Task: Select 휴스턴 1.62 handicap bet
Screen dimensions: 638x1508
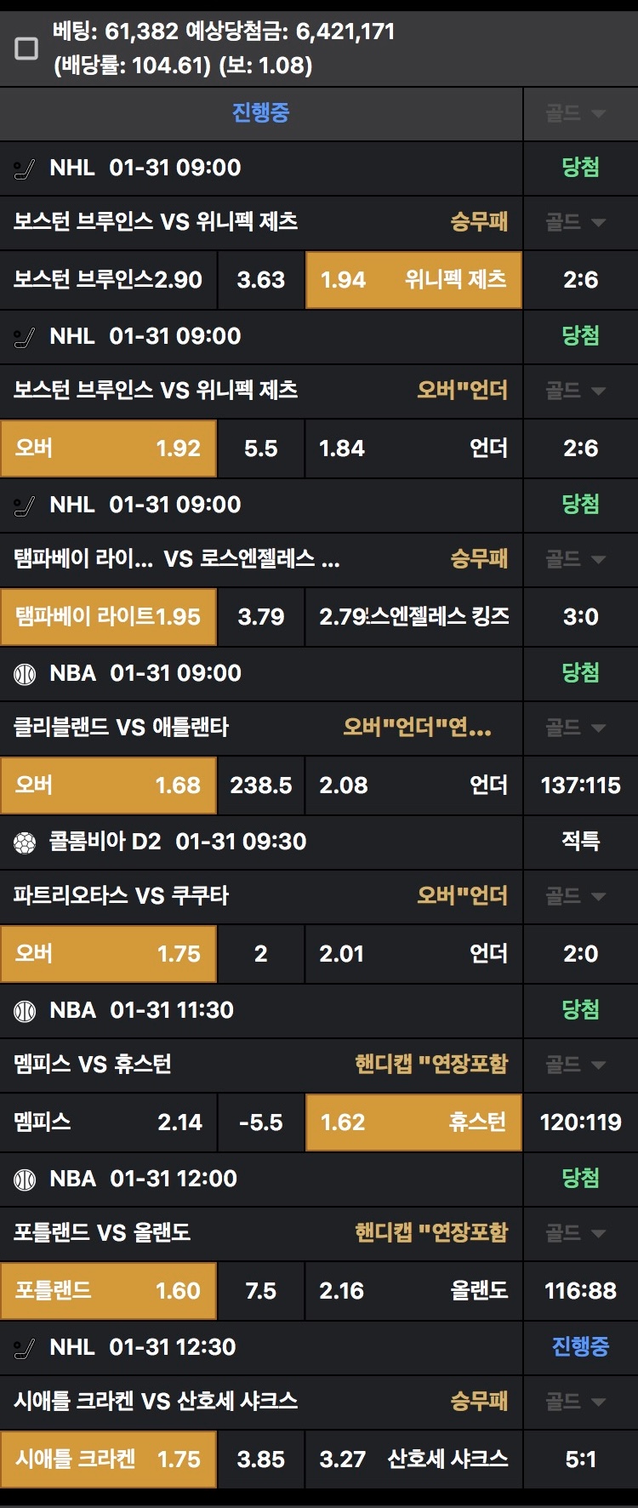Action: (x=413, y=1122)
